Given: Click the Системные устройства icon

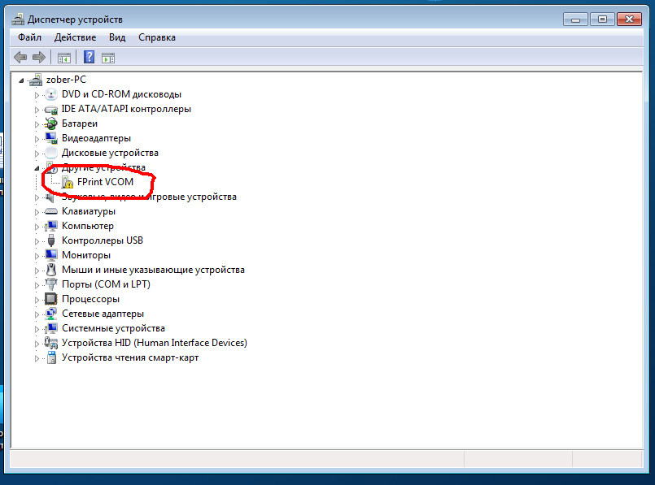Looking at the screenshot, I should [51, 328].
